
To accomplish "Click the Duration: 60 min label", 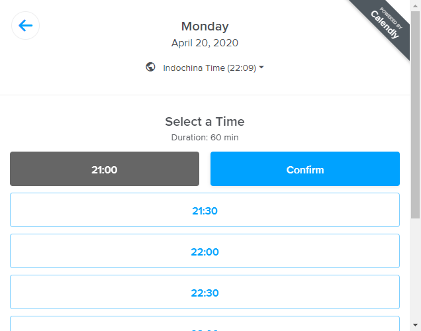I will point(205,138).
